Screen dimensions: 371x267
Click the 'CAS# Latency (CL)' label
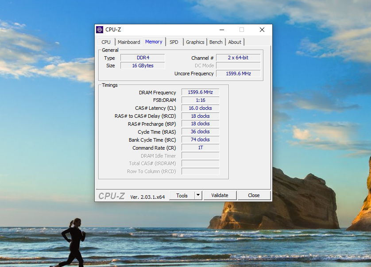155,108
